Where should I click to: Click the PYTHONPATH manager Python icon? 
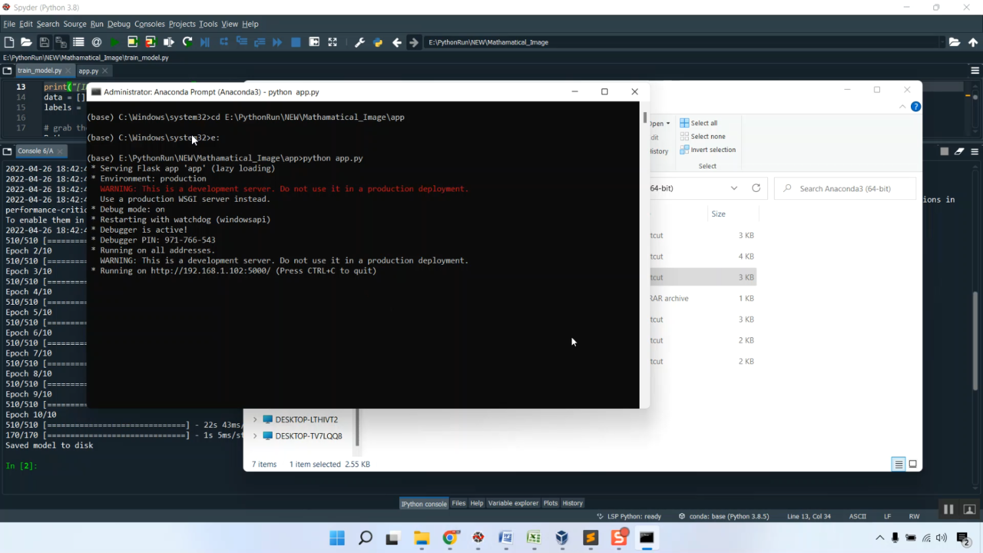coord(378,42)
